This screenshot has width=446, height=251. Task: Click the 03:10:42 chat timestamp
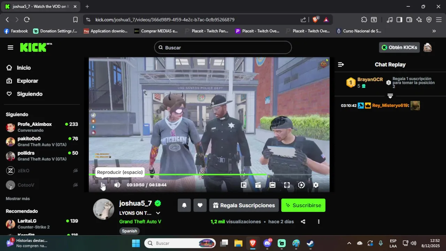click(348, 106)
